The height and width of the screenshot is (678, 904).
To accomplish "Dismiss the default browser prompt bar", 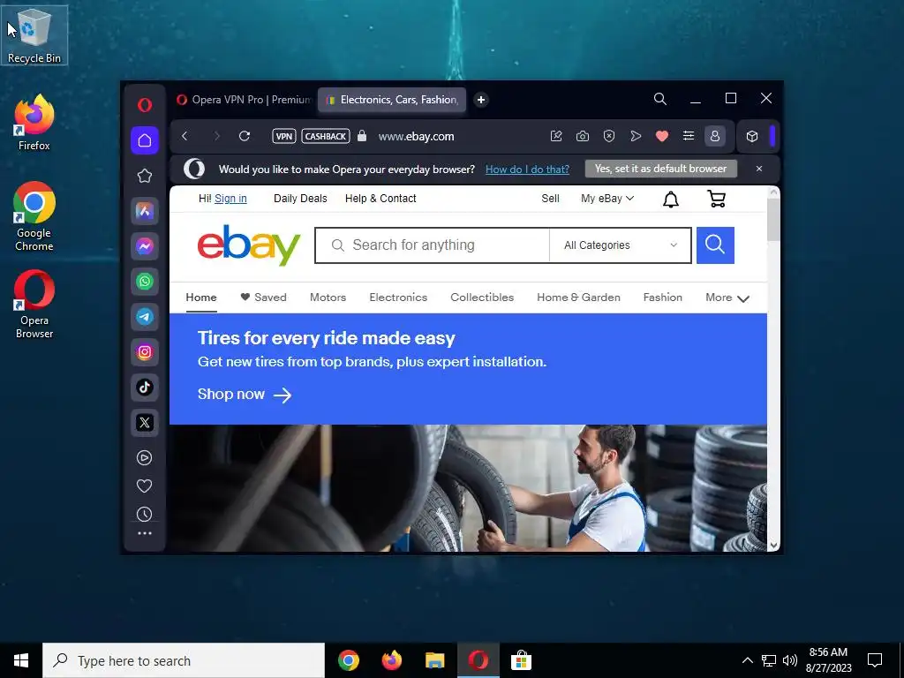I will point(759,169).
